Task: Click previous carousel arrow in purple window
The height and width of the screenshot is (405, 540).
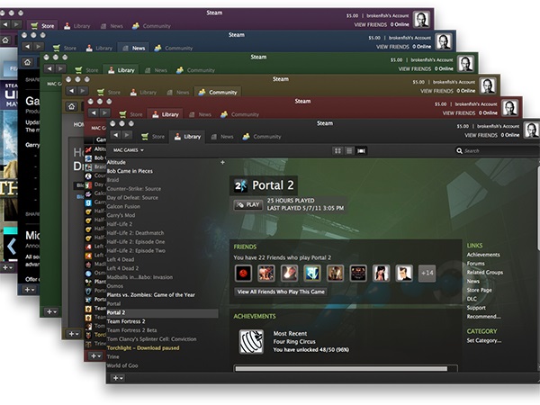Action: pyautogui.click(x=12, y=247)
